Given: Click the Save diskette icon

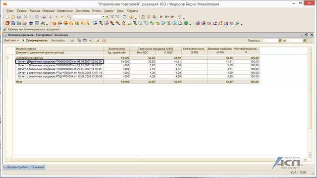Looking at the screenshot, I should [19, 17].
